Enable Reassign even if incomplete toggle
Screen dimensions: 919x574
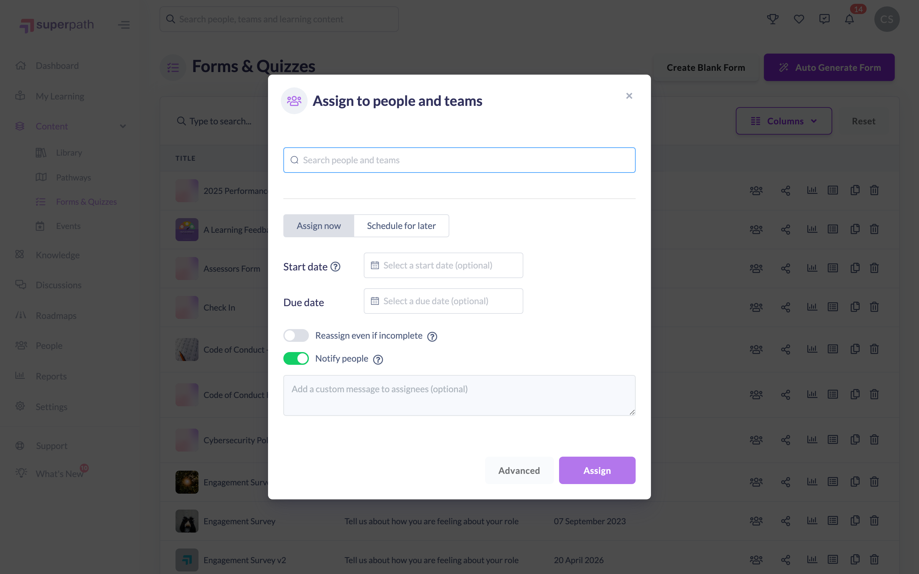click(x=296, y=335)
